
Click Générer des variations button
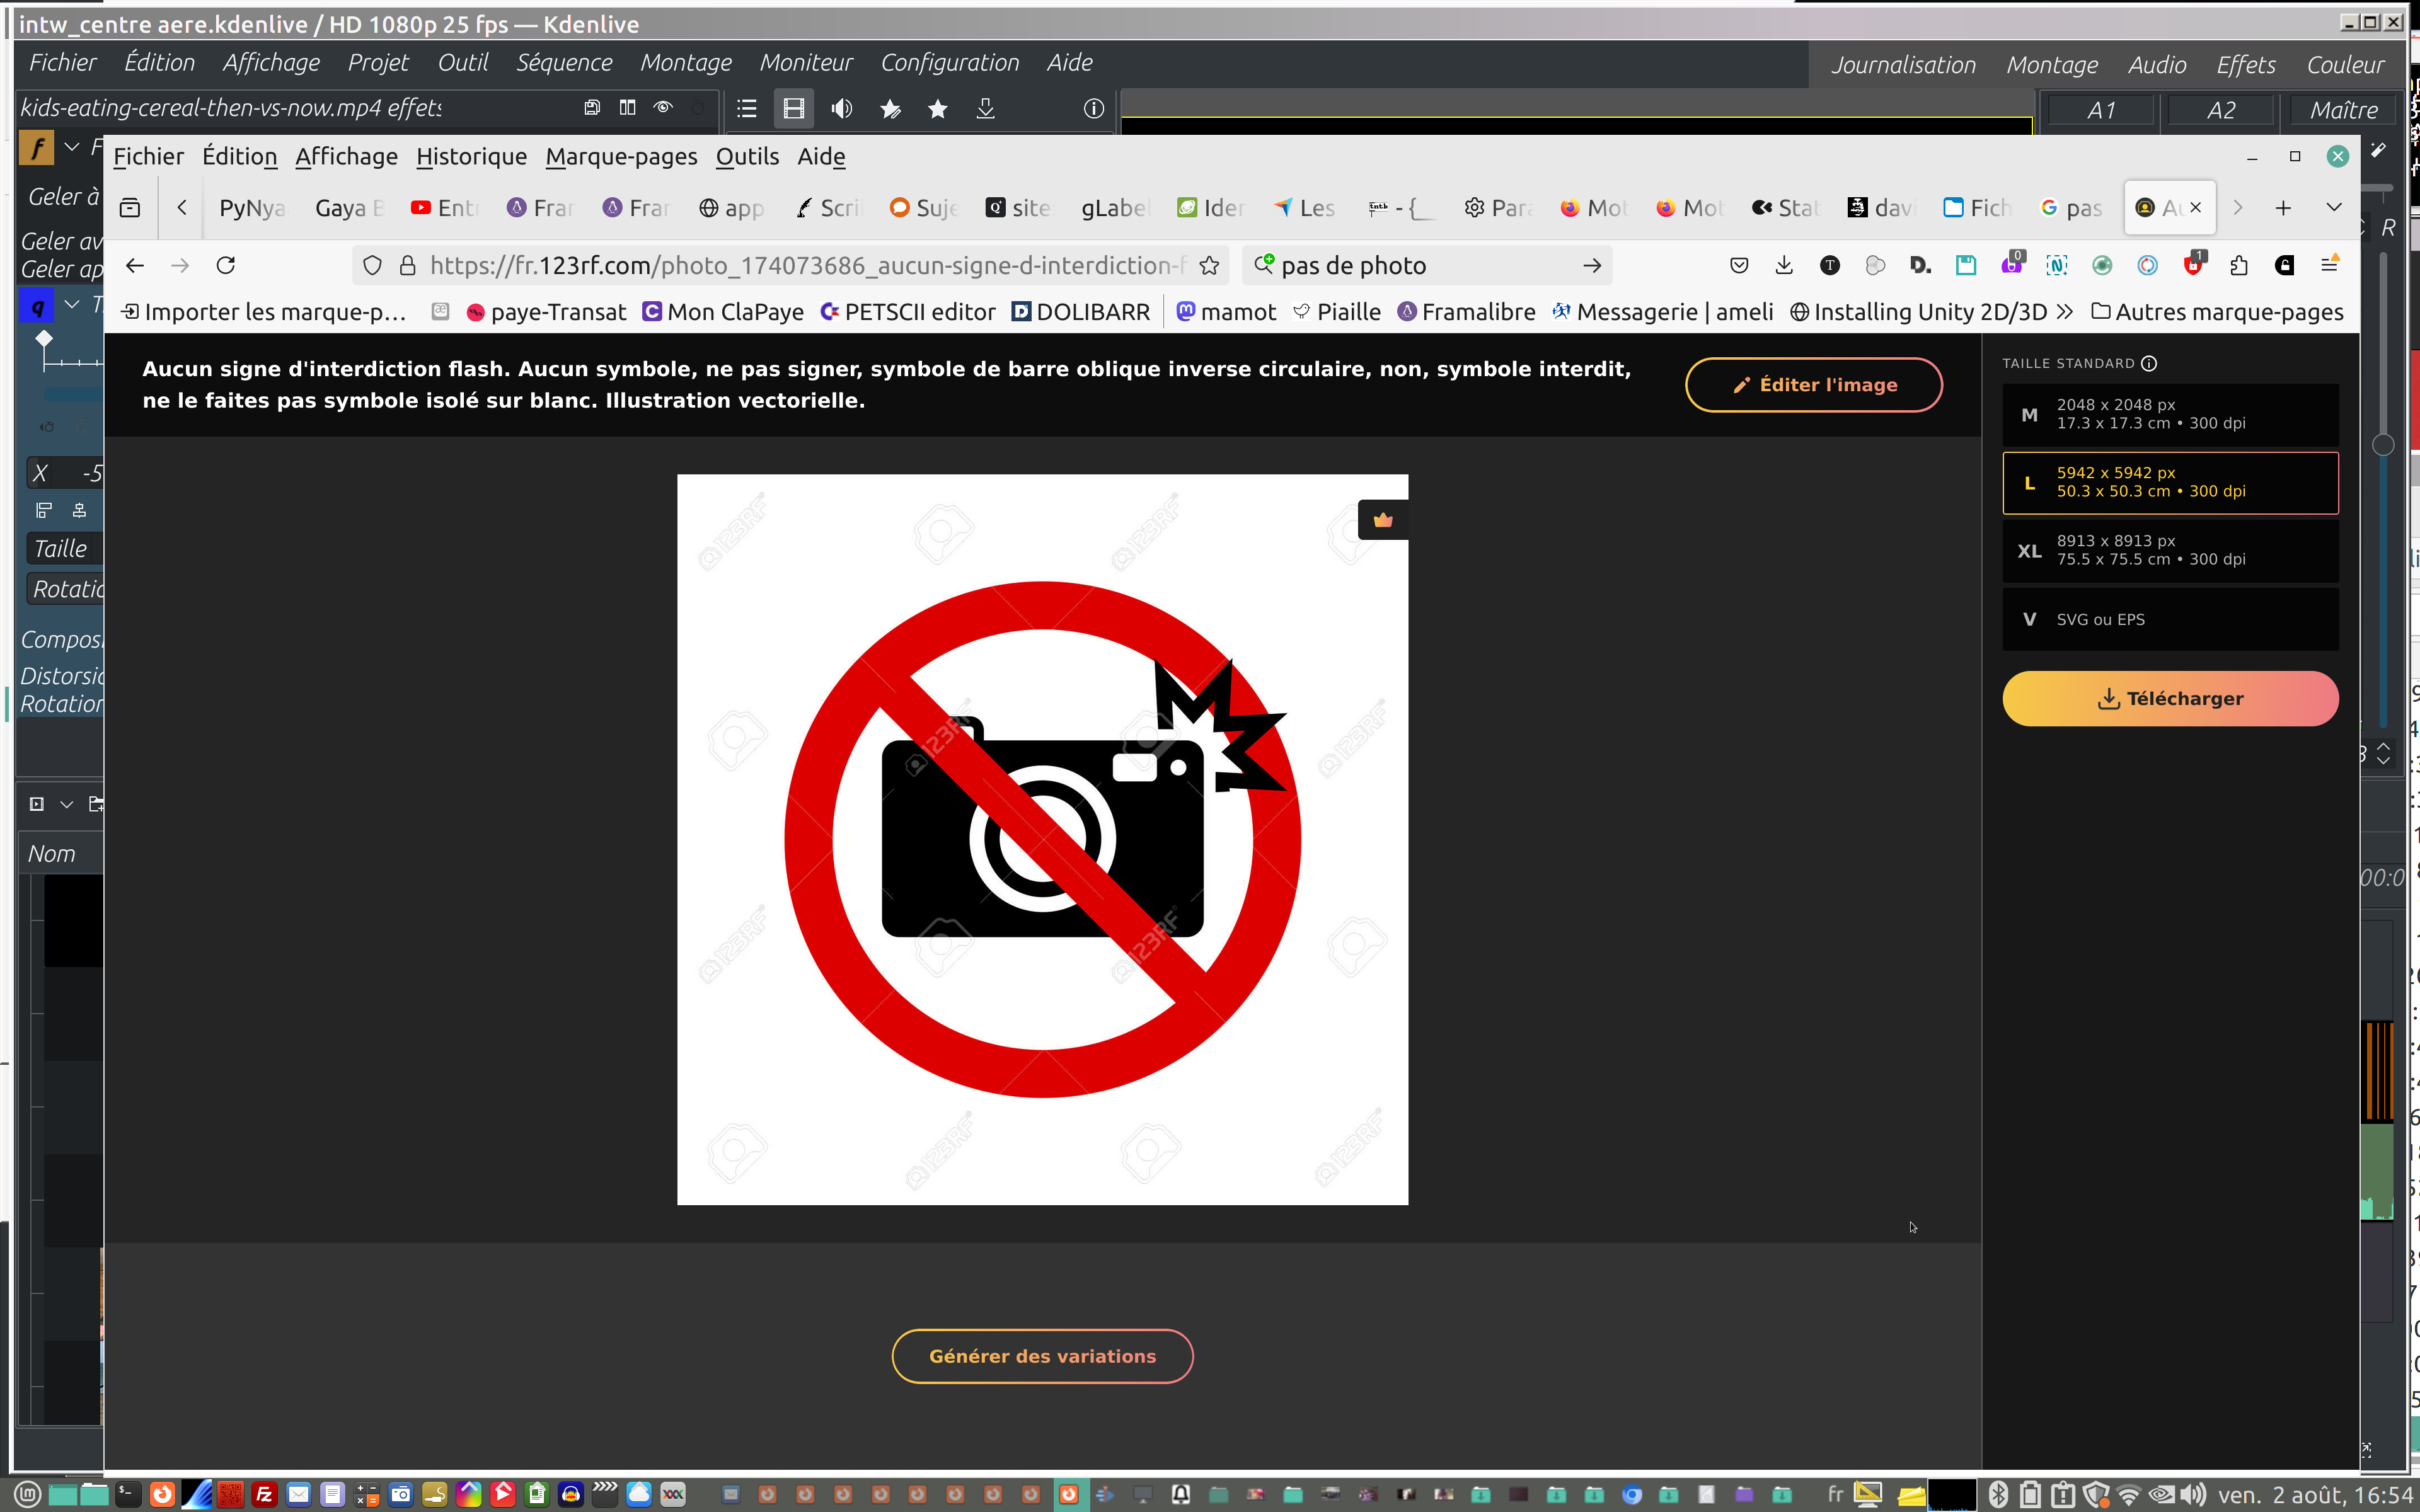pyautogui.click(x=1042, y=1356)
